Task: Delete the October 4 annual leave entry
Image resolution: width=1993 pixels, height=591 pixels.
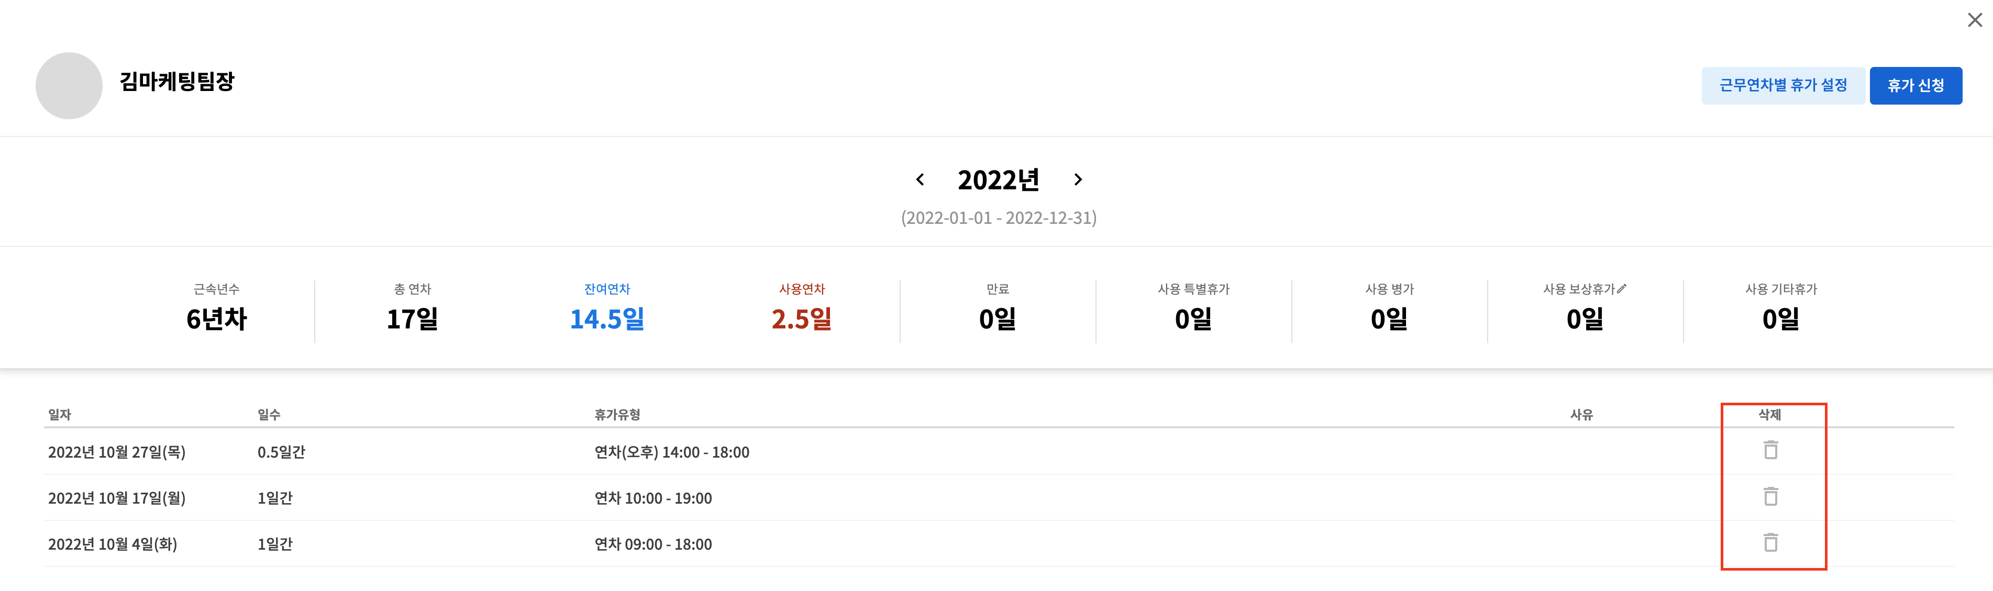Action: [x=1770, y=542]
